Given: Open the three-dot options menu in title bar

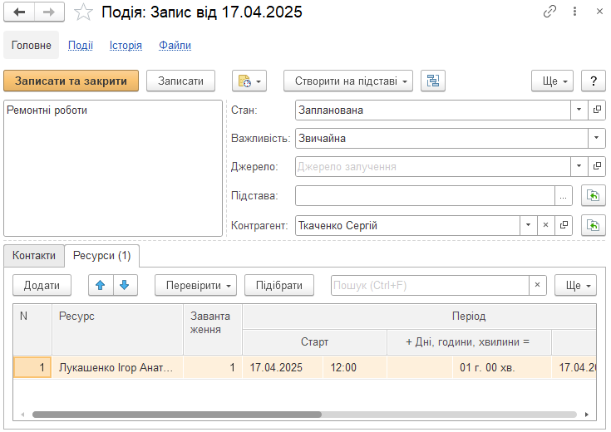Looking at the screenshot, I should [574, 12].
